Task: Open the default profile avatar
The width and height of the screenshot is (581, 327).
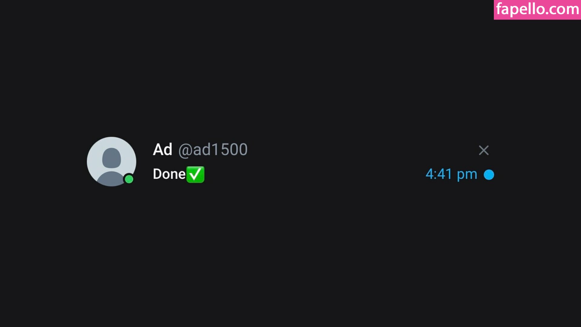Action: click(x=111, y=161)
